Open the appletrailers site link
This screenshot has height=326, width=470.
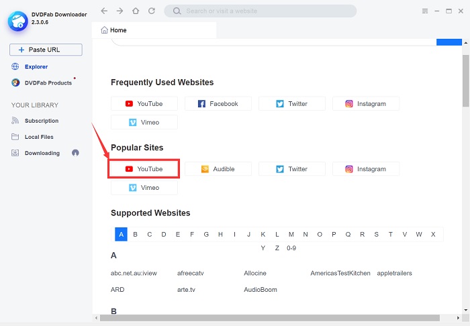click(395, 273)
